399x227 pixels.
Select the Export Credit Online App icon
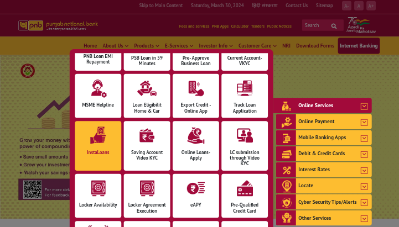click(x=196, y=88)
